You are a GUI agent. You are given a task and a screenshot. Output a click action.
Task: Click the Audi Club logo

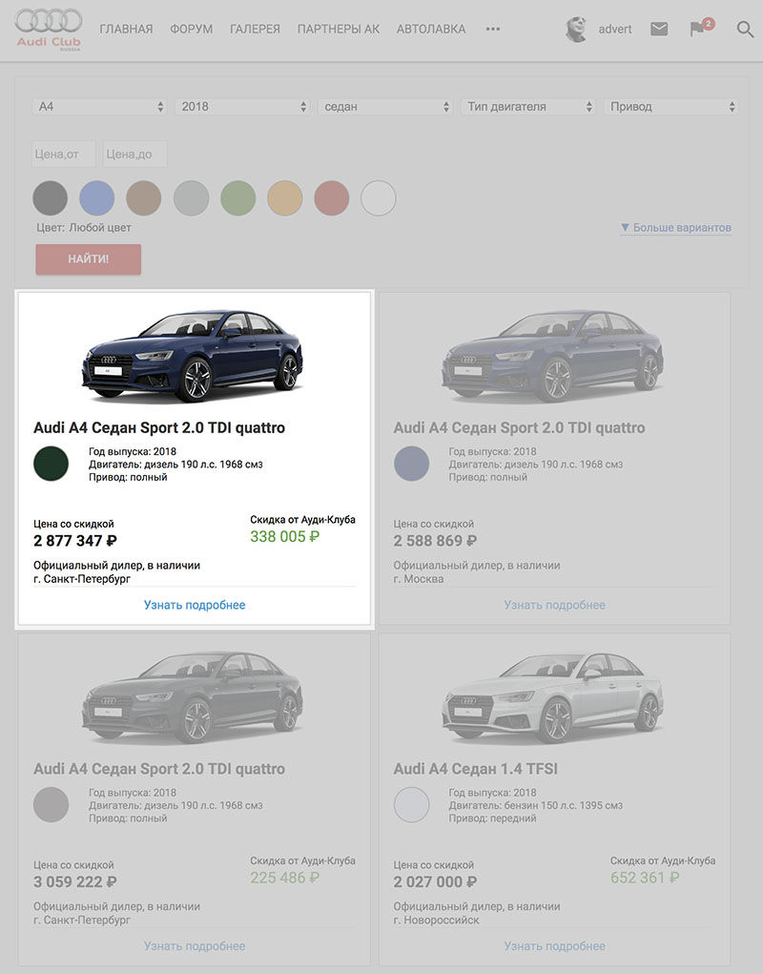pyautogui.click(x=49, y=30)
